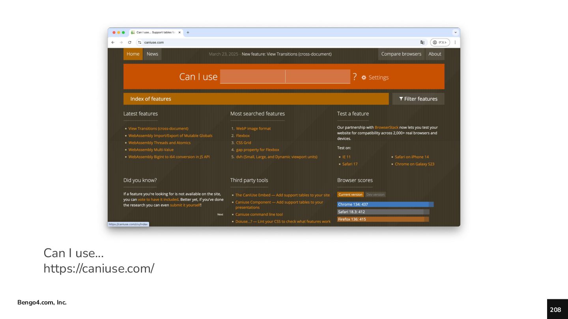
Task: Open dvh viewport units link
Action: [x=277, y=157]
